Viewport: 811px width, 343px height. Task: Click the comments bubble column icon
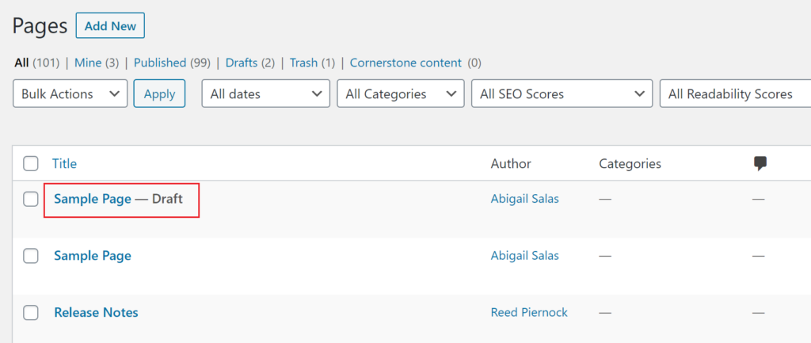[760, 164]
